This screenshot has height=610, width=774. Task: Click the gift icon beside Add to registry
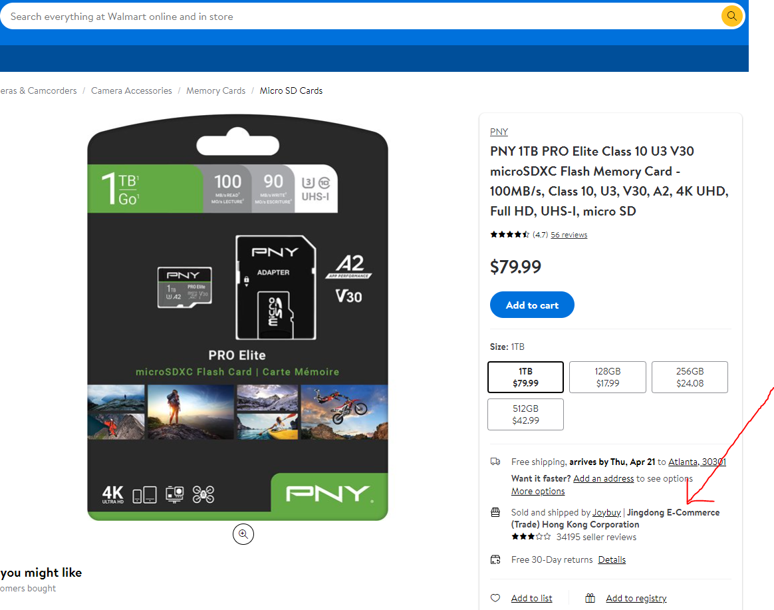(590, 598)
